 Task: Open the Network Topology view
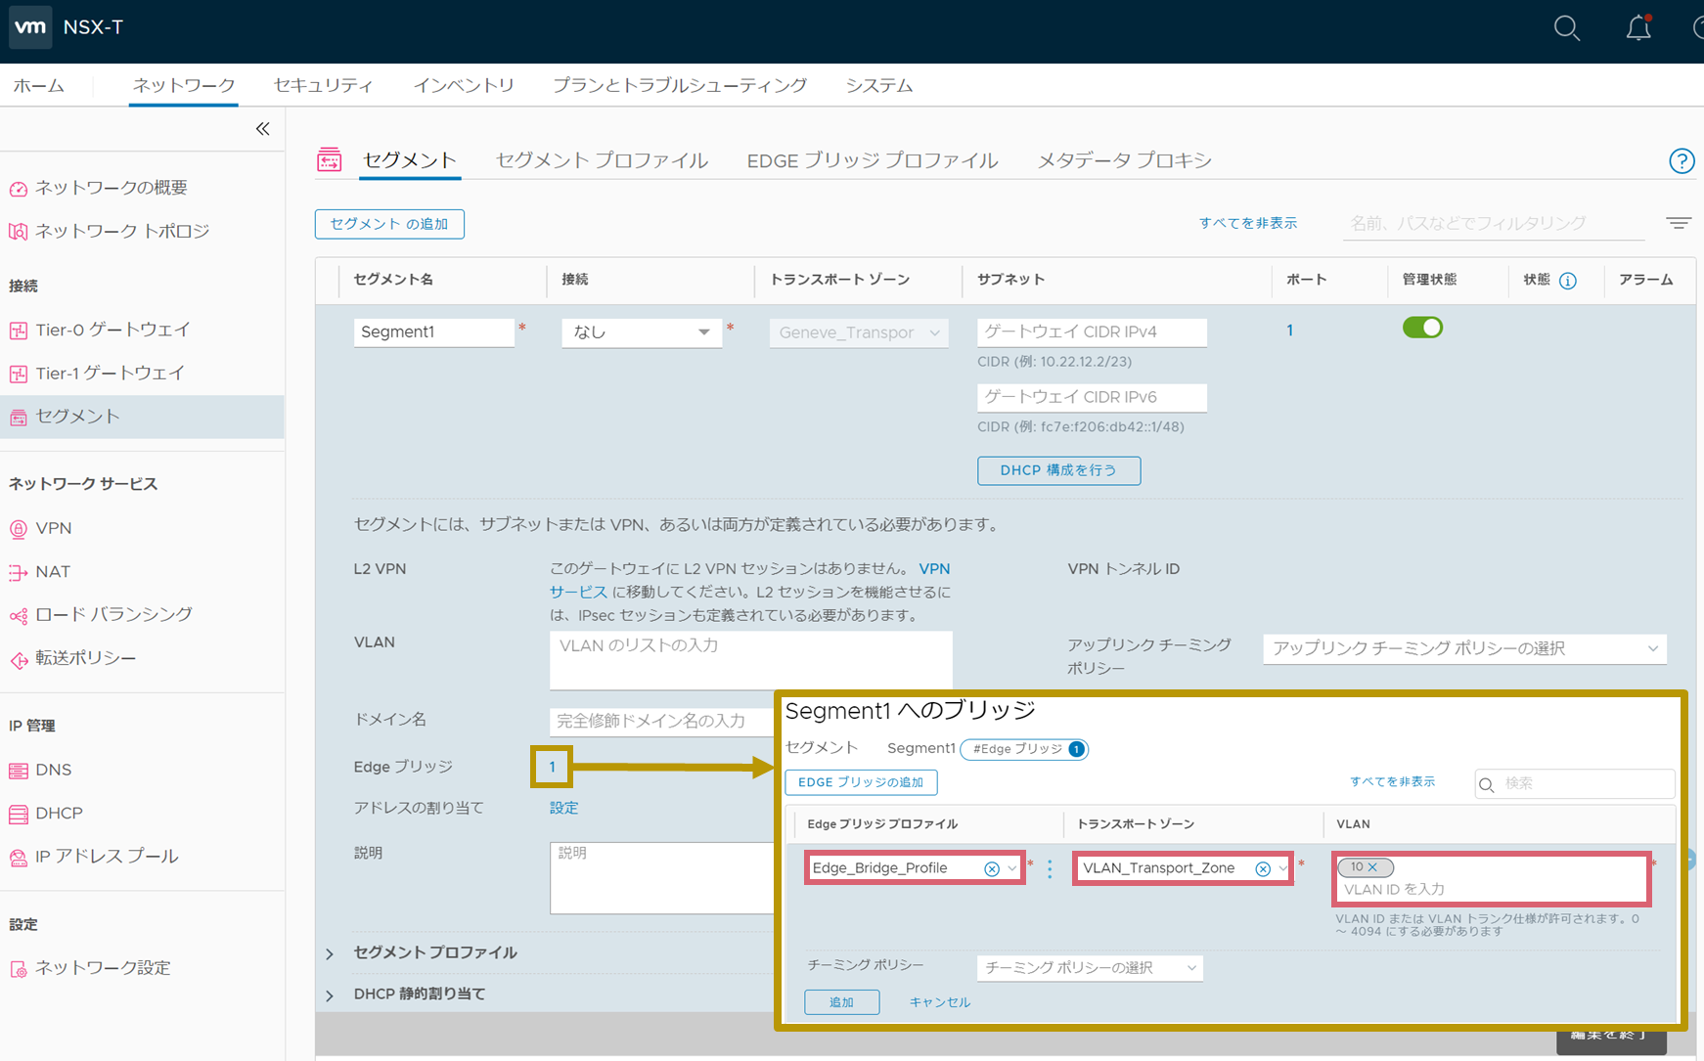[122, 231]
